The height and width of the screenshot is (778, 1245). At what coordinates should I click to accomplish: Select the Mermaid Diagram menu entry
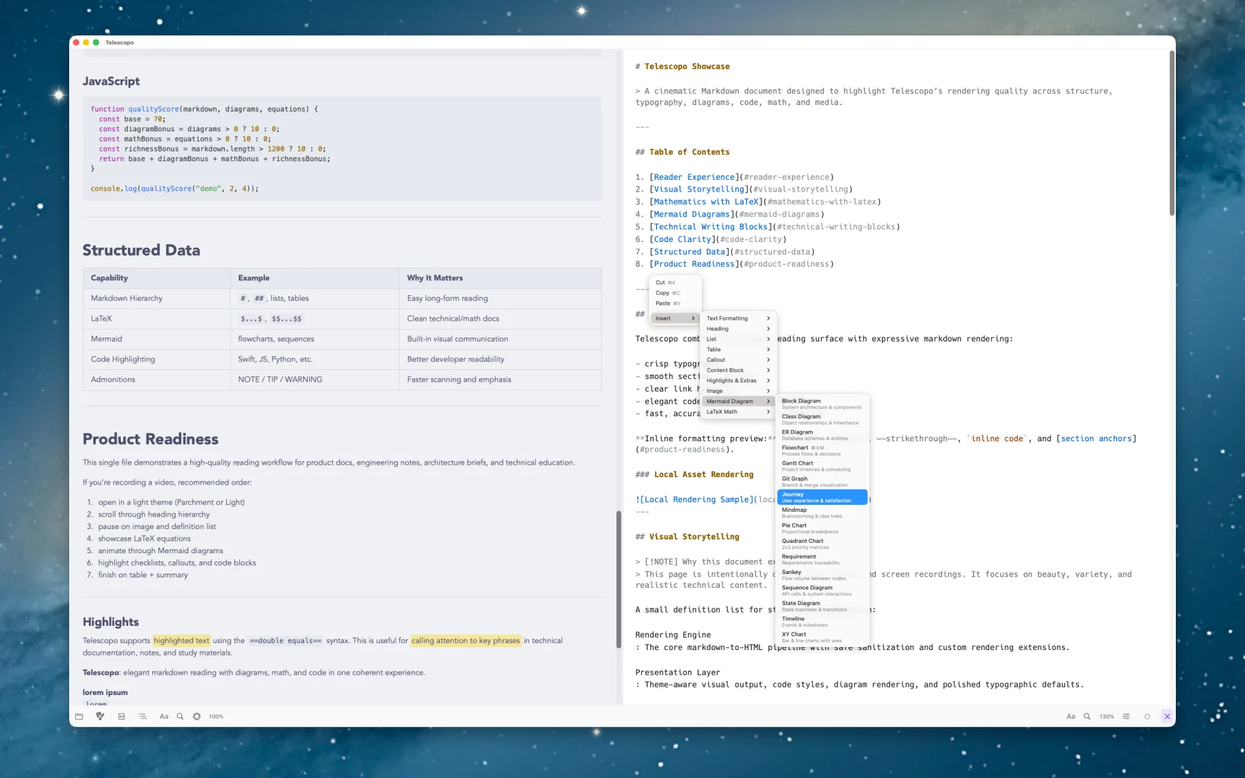tap(738, 401)
